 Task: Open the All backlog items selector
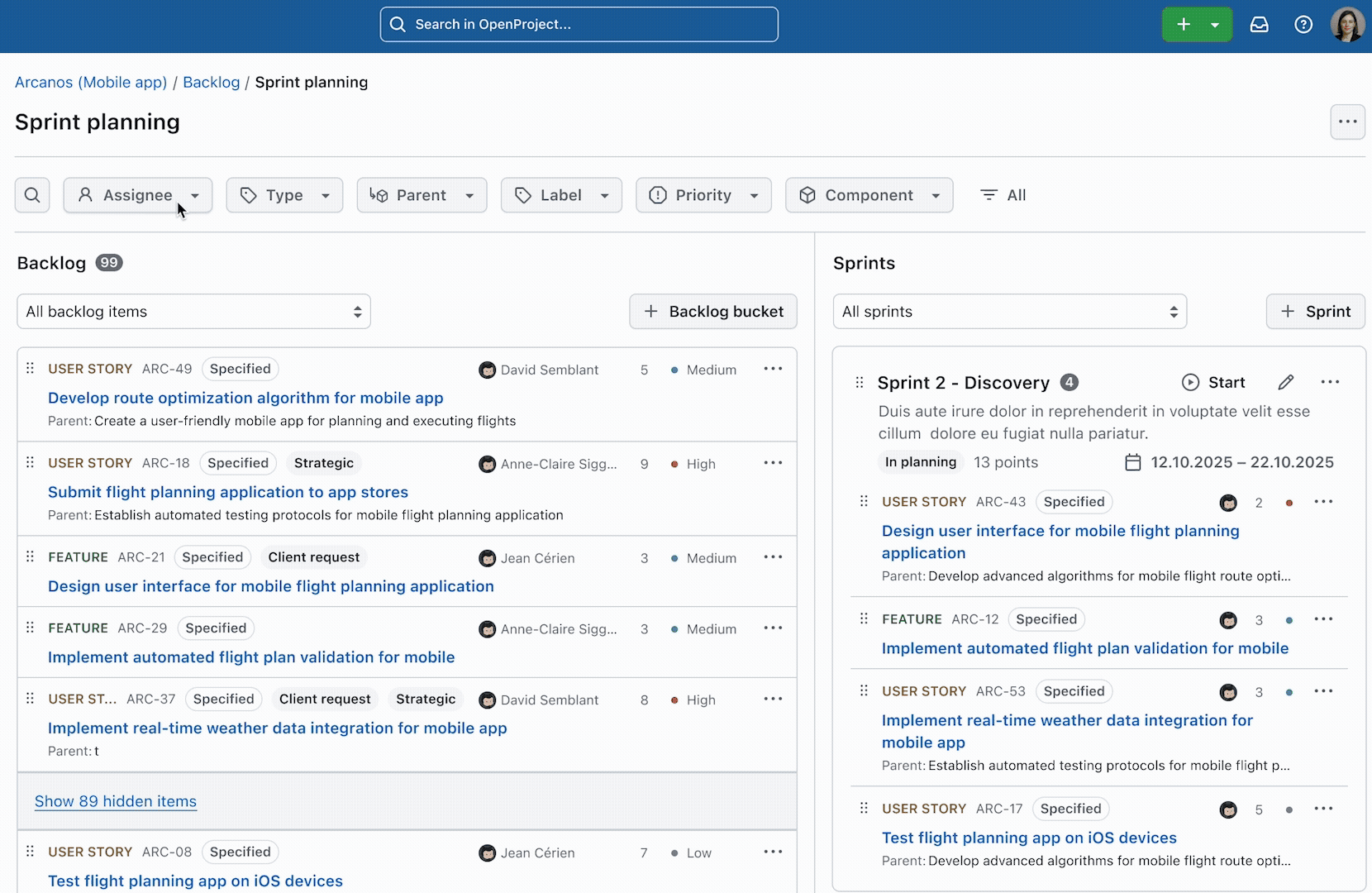pyautogui.click(x=193, y=312)
